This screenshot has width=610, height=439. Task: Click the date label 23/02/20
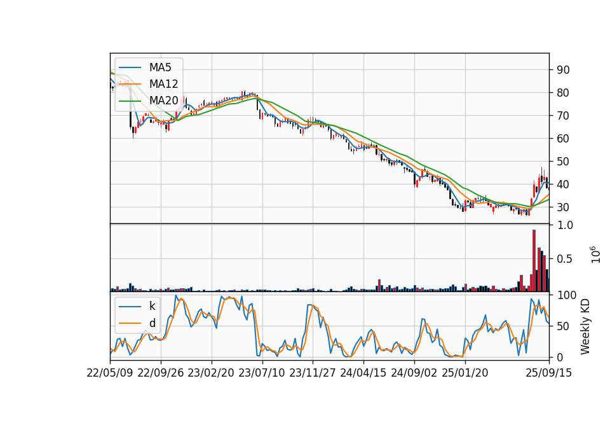point(211,373)
